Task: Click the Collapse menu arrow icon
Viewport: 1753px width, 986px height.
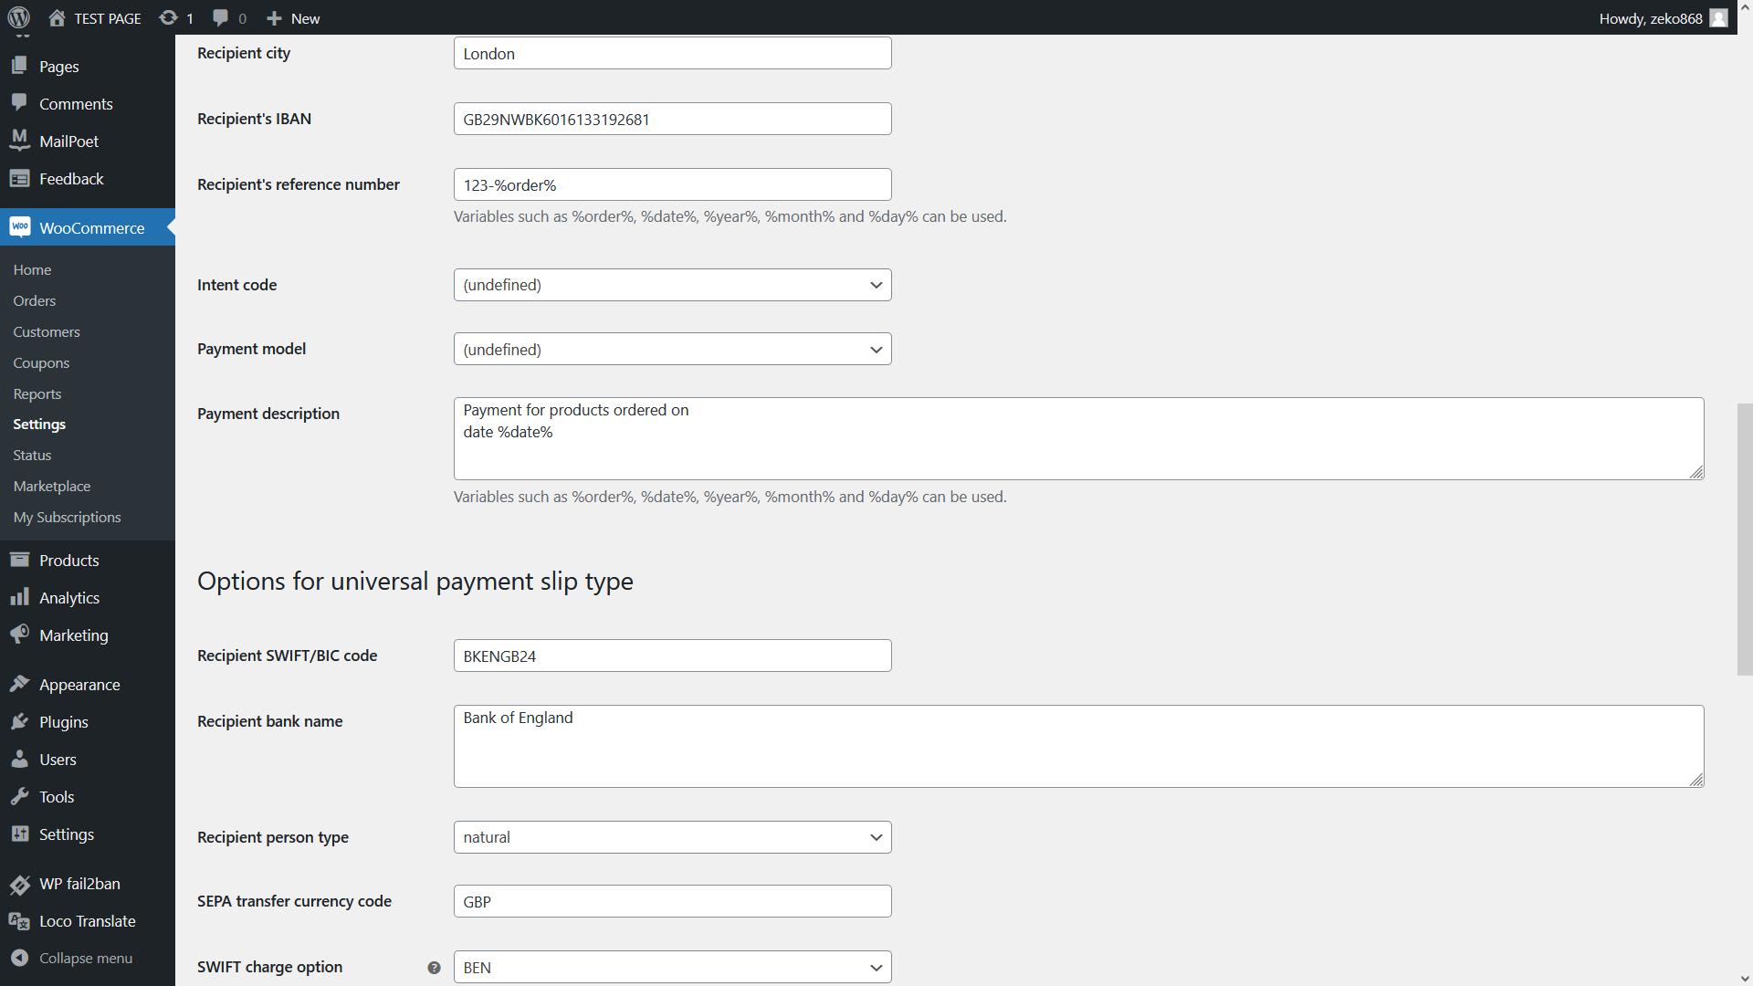Action: point(19,958)
